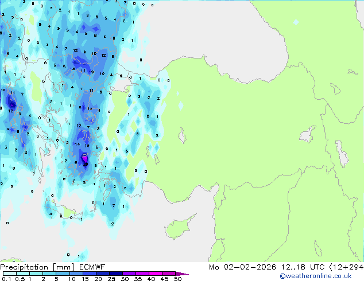Click the ECMWF model label
The height and width of the screenshot is (281, 364).
92,267
